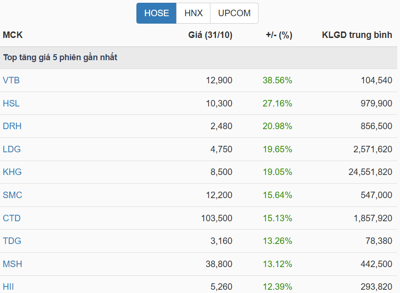Open DRH stock details
Image resolution: width=400 pixels, height=293 pixels.
point(12,126)
